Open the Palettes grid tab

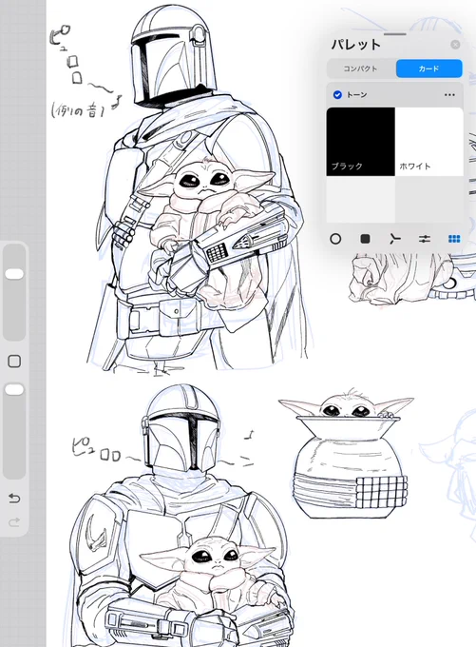454,239
